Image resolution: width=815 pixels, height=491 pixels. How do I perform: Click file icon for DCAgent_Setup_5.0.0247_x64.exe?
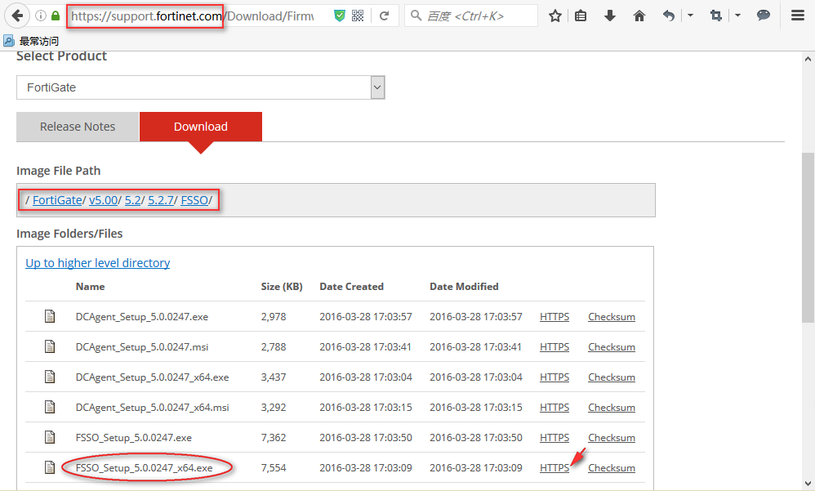[x=50, y=377]
